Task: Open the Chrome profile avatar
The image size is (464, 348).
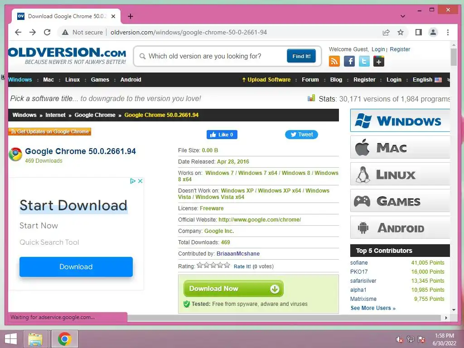Action: click(x=433, y=32)
